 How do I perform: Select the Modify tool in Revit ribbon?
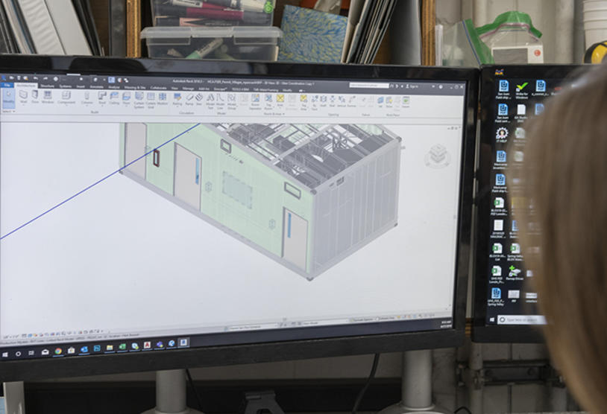point(8,98)
